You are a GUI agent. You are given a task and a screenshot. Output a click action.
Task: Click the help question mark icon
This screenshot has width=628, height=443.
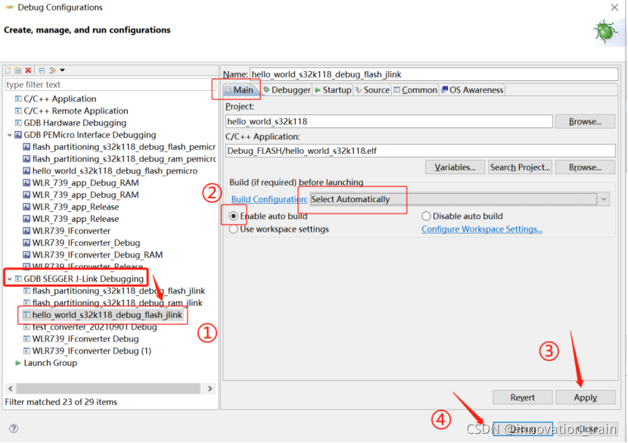pos(14,428)
